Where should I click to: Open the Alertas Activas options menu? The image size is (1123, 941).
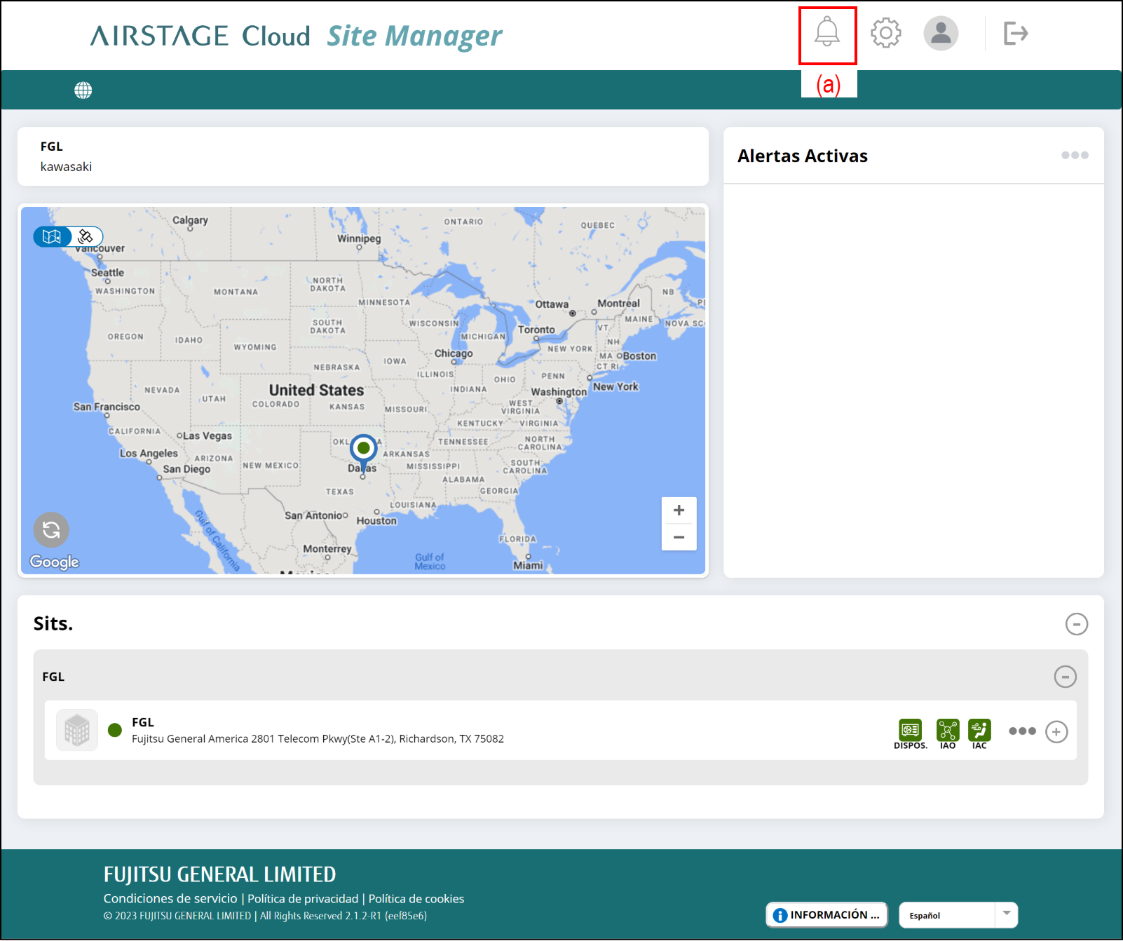[1075, 156]
